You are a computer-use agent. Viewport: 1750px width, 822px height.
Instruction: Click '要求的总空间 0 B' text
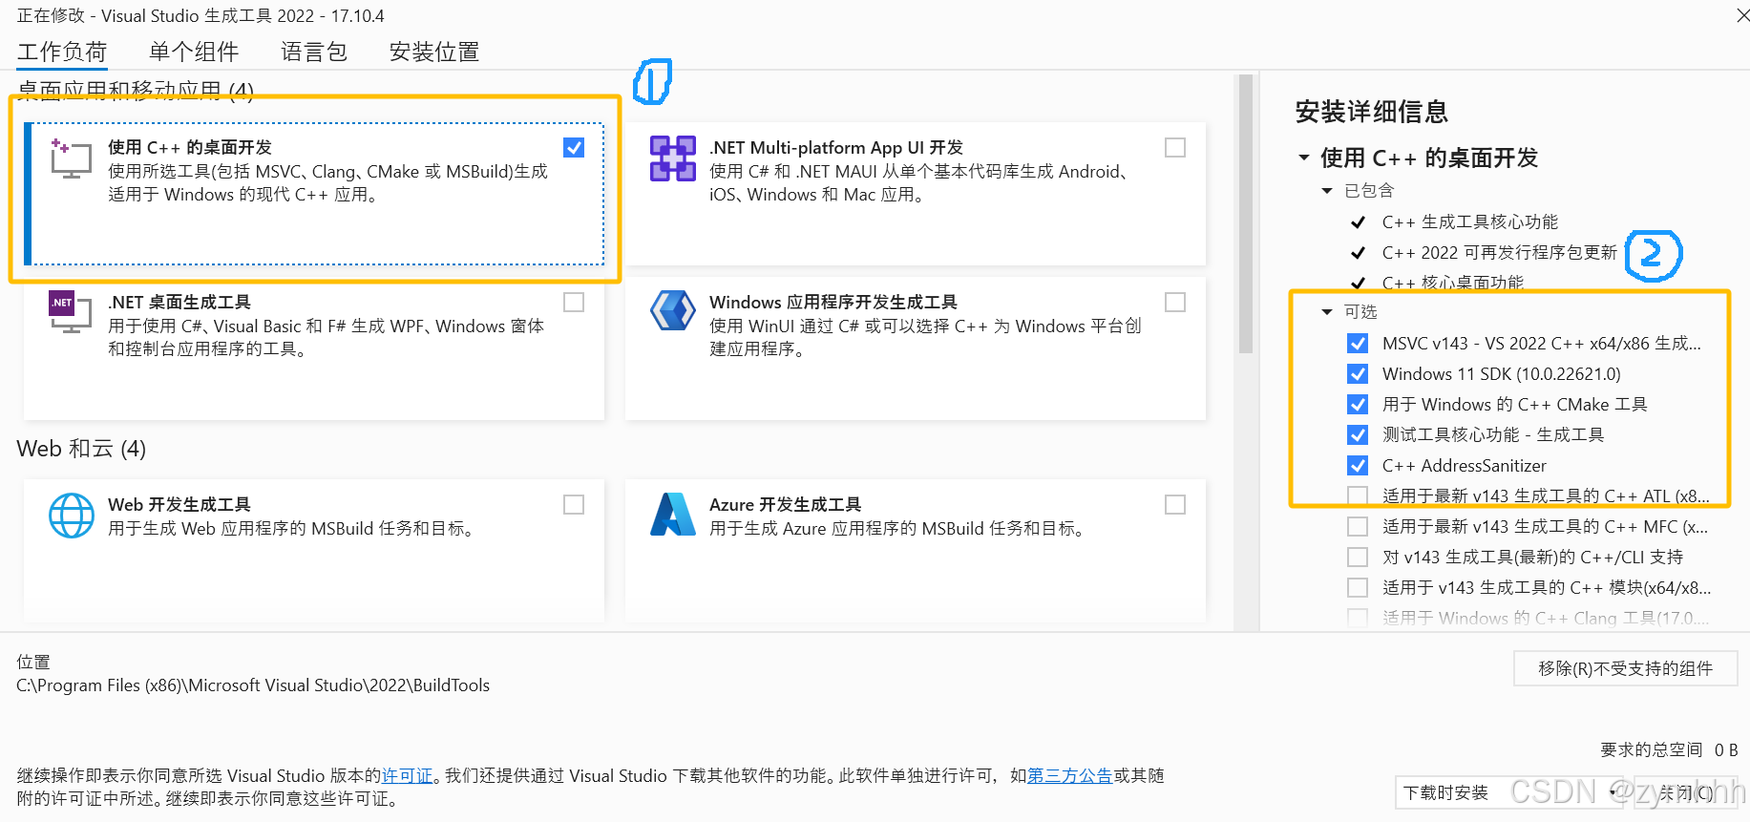click(x=1669, y=750)
